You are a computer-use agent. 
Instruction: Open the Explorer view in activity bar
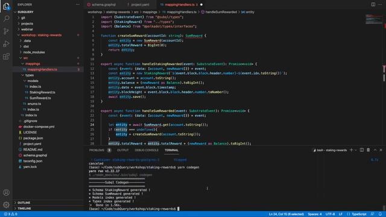(x=6, y=6)
